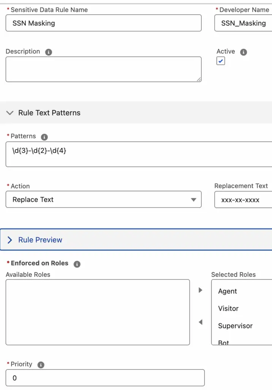Uncheck the Active checkbox

(x=221, y=61)
